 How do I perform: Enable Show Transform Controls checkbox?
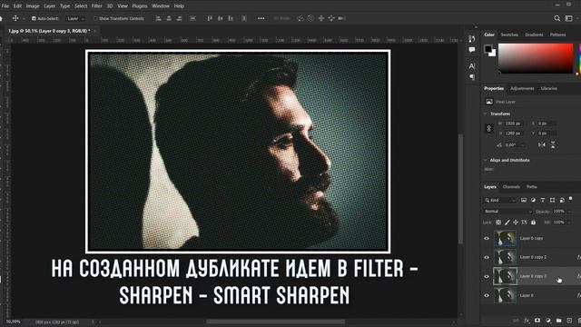[95, 18]
